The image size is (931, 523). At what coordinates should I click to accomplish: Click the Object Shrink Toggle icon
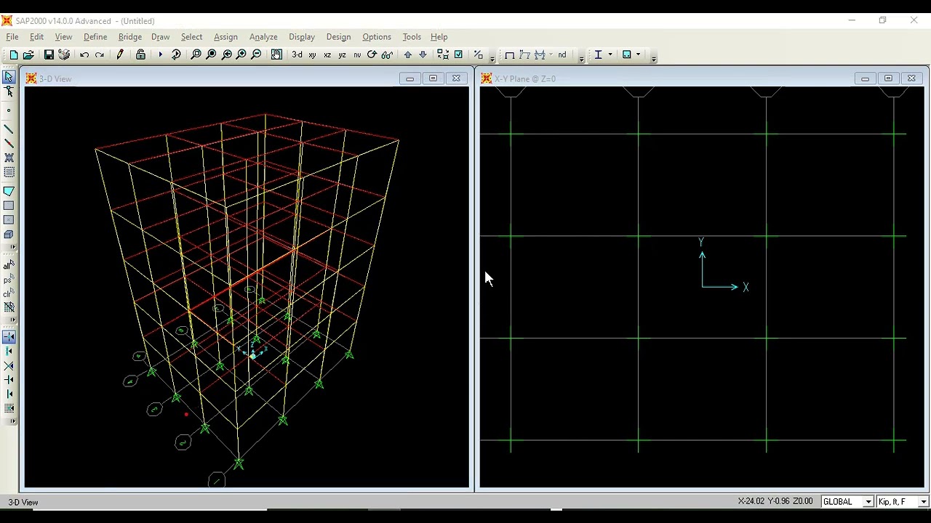coord(443,54)
